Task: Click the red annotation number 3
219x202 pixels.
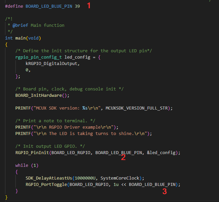Action: pyautogui.click(x=164, y=192)
